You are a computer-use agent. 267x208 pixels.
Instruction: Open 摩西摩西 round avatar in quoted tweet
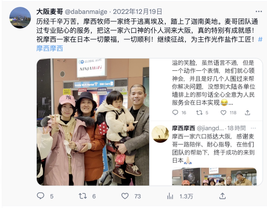pyautogui.click(x=160, y=134)
